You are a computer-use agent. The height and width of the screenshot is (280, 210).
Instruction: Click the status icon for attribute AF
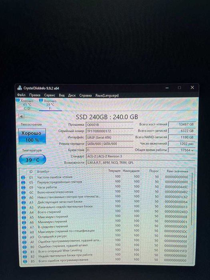24,242
